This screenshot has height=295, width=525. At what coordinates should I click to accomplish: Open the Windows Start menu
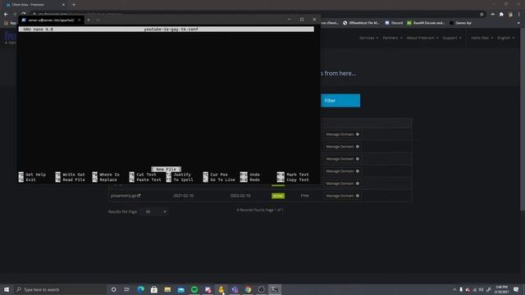(7, 289)
